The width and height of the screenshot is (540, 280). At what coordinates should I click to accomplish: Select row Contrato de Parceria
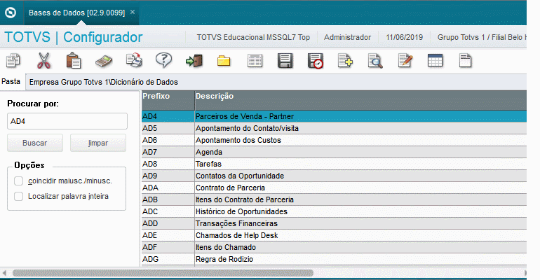[334, 188]
